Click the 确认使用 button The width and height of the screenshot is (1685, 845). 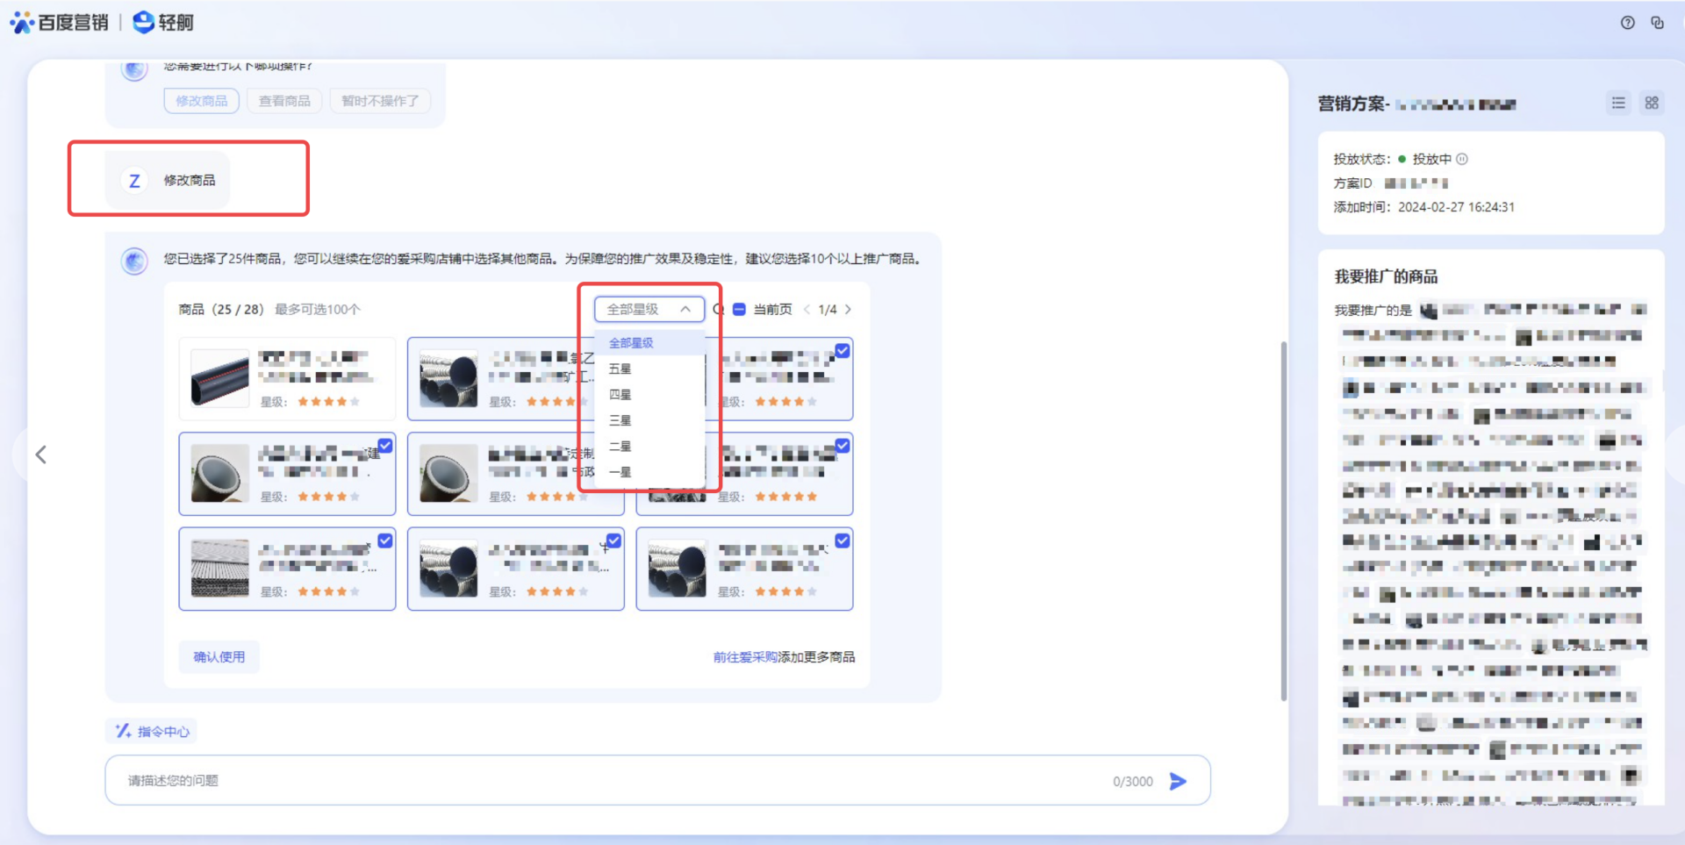pyautogui.click(x=219, y=656)
